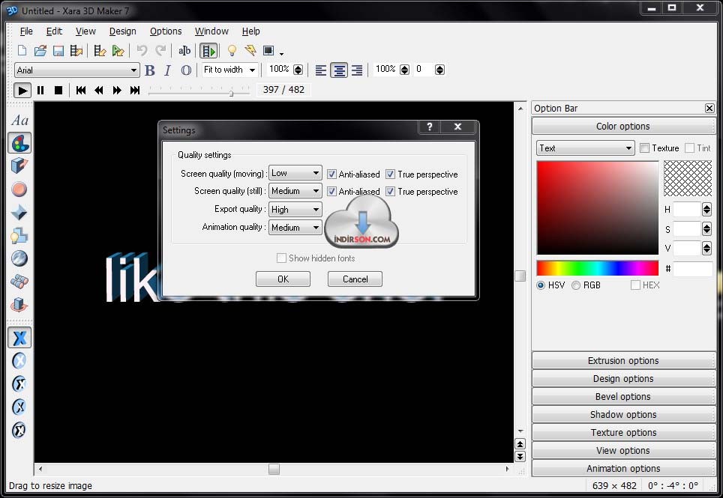Screen dimensions: 723x498
Task: Open the Text target dropdown in Color options
Action: coord(585,148)
